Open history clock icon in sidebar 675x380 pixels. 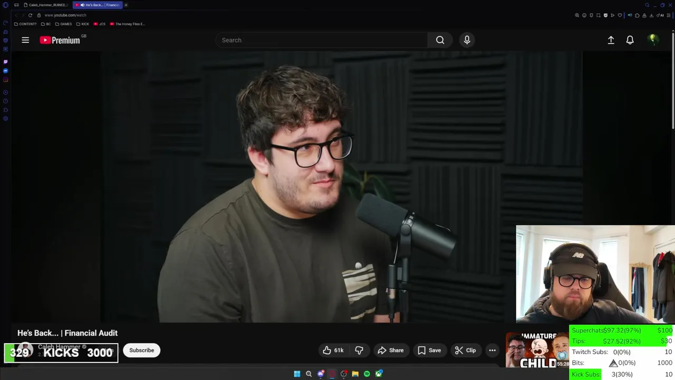click(x=5, y=101)
